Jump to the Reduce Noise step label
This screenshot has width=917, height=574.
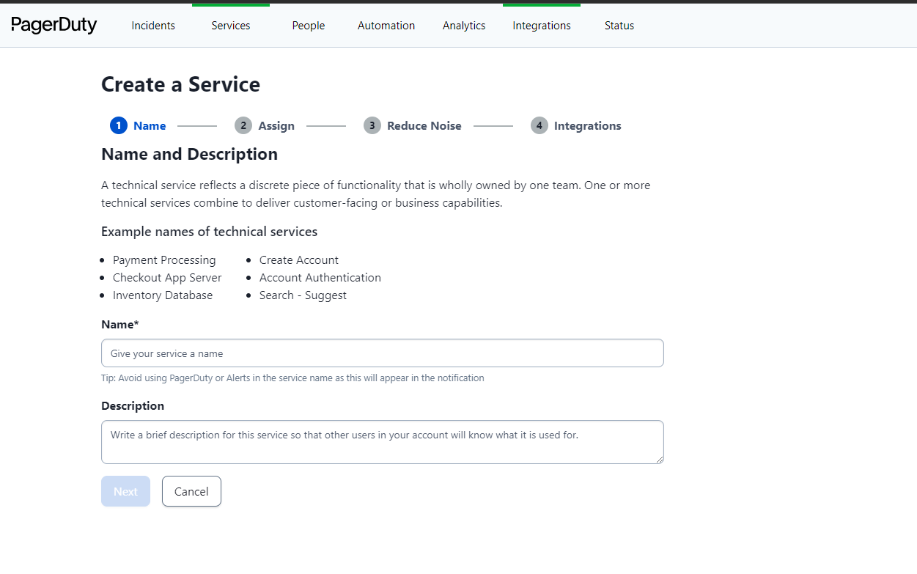click(x=424, y=126)
